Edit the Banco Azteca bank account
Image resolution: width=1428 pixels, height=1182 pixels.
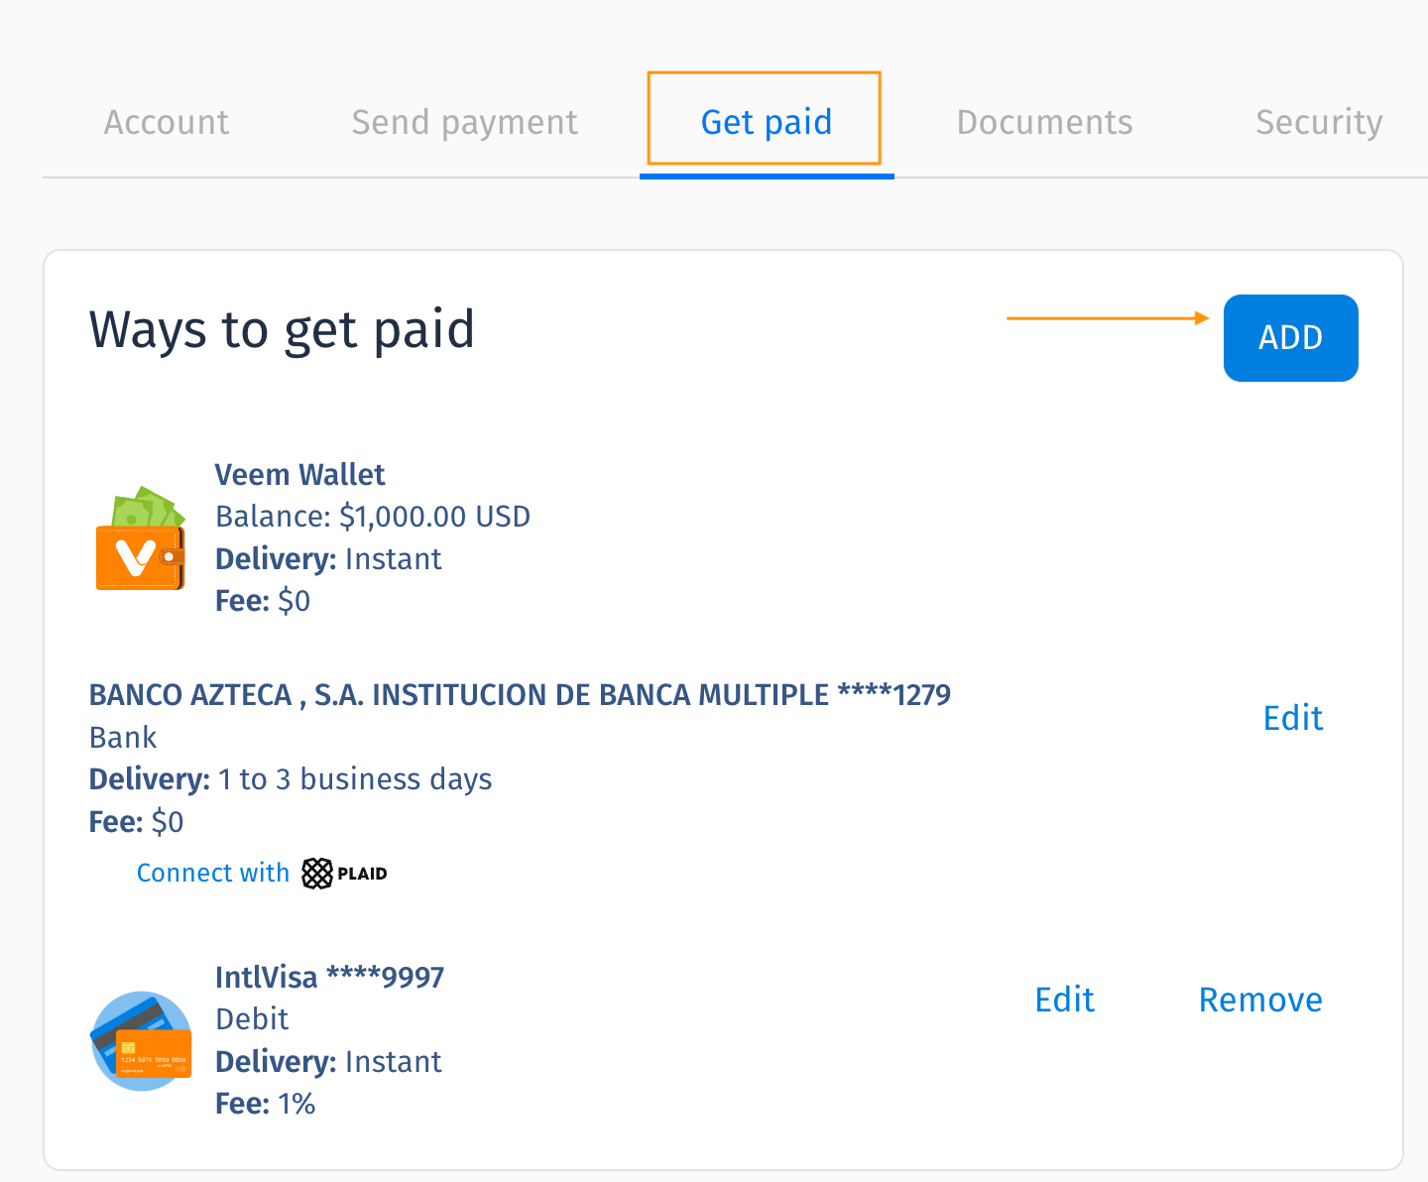click(x=1292, y=718)
